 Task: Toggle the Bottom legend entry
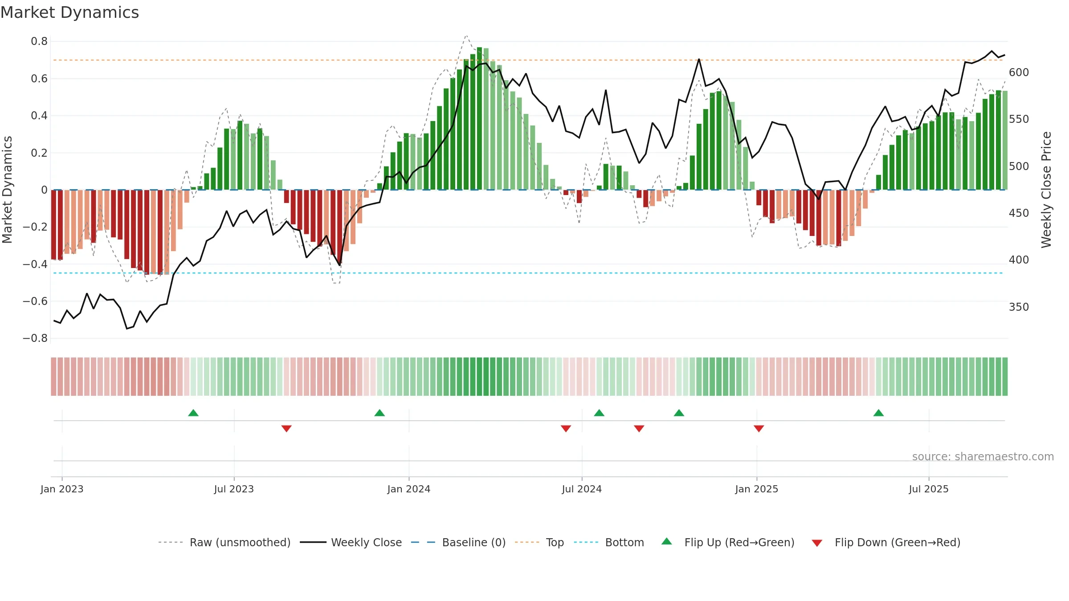point(609,542)
